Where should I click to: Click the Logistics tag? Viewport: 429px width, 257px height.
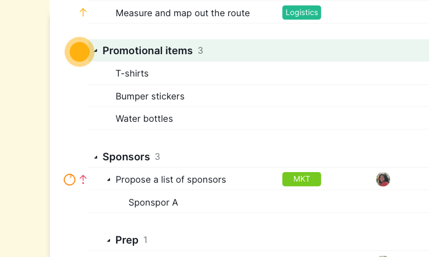[x=302, y=13]
